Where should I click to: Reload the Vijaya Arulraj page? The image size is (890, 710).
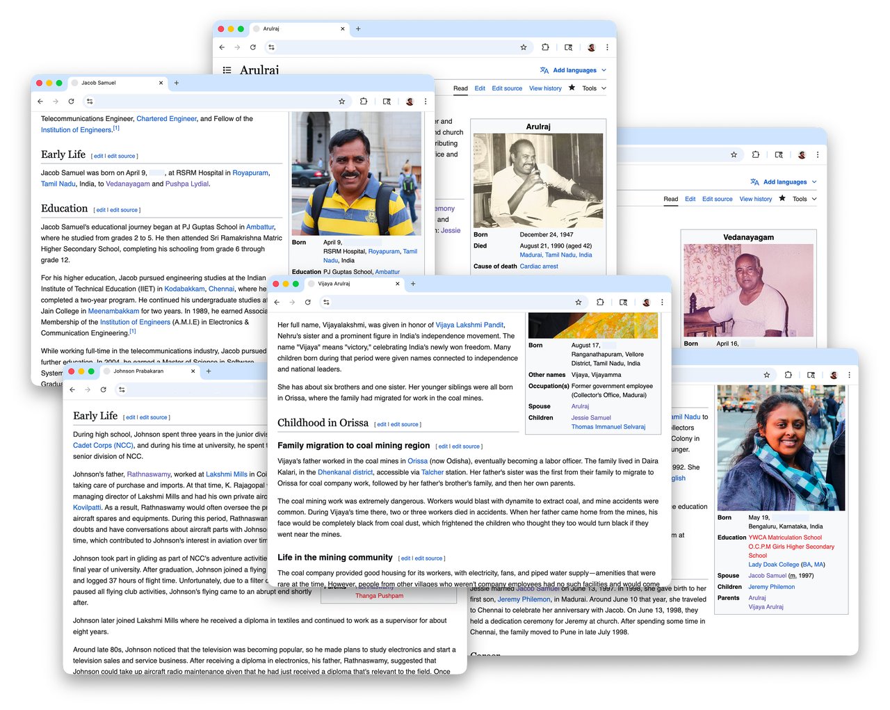(x=308, y=302)
